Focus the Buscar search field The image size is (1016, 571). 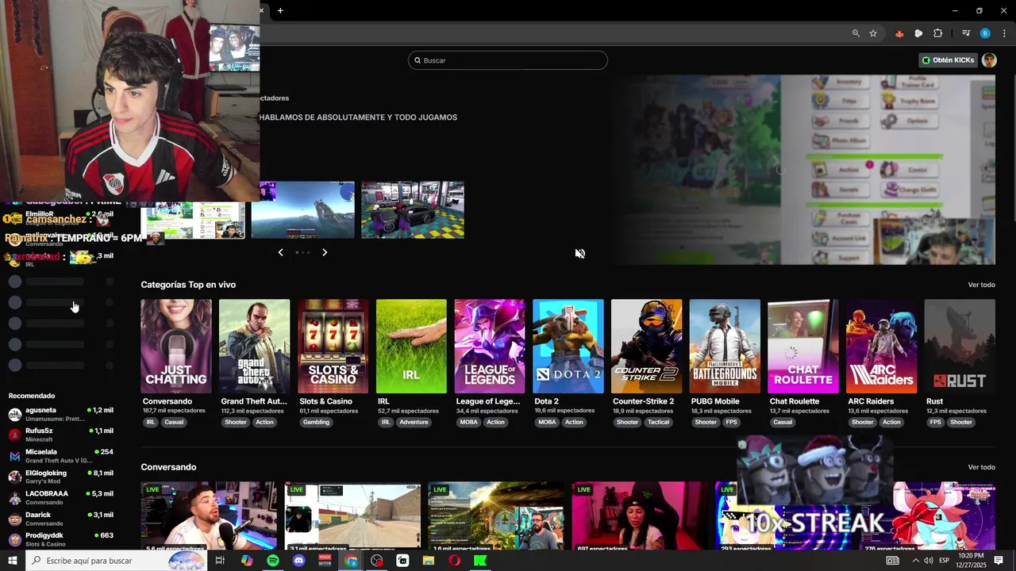point(508,60)
